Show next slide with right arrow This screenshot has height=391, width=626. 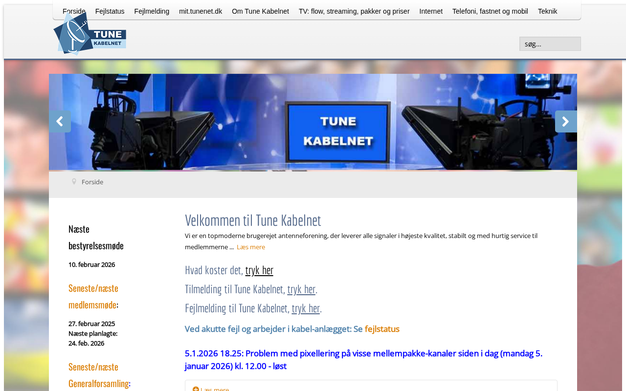(566, 121)
